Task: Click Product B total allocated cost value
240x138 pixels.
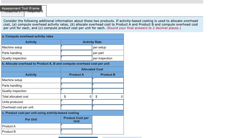Action: pos(108,96)
